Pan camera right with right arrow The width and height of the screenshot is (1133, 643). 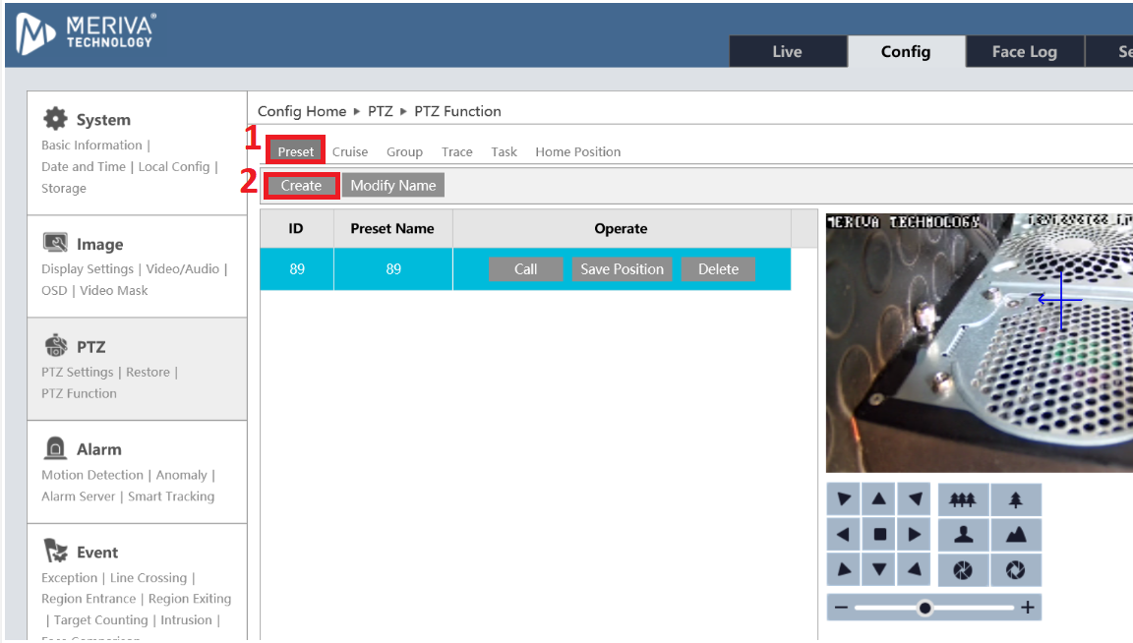(915, 535)
